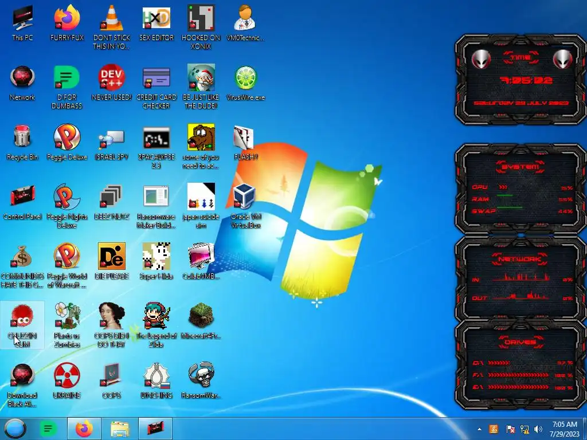
Task: Switch to Firefox in the taskbar
Action: [84, 429]
